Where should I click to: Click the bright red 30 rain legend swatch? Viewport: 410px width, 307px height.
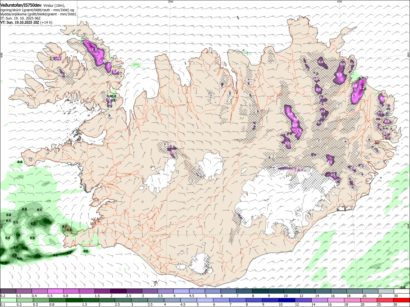coord(402,300)
